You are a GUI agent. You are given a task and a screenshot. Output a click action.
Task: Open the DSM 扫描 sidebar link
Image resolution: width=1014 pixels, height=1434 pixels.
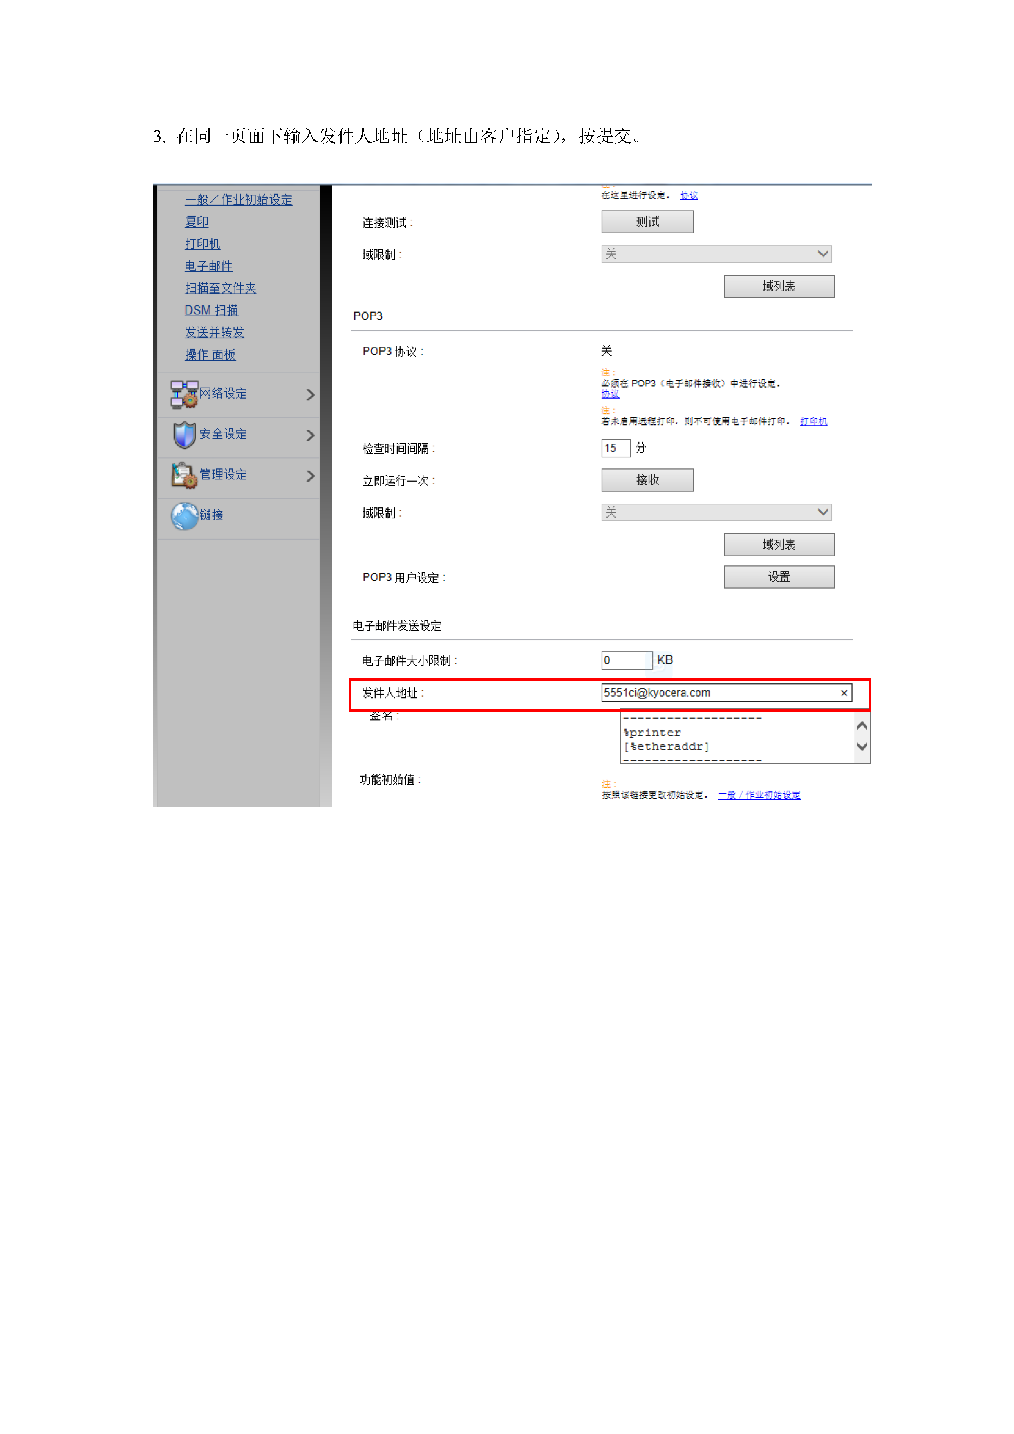212,310
